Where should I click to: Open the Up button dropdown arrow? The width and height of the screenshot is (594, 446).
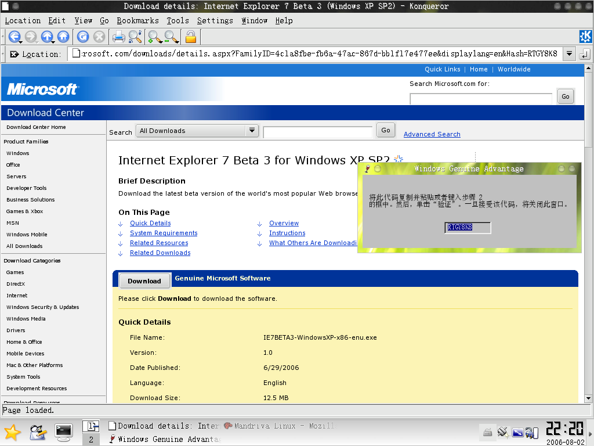coord(54,42)
